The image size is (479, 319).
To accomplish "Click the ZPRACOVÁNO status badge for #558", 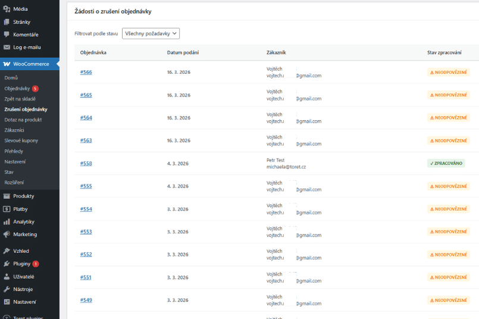I will [446, 163].
